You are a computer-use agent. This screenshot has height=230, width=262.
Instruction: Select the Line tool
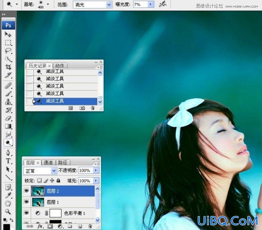[8, 177]
